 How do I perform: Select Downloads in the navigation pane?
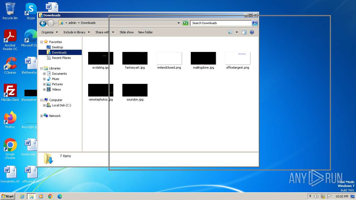[x=60, y=52]
